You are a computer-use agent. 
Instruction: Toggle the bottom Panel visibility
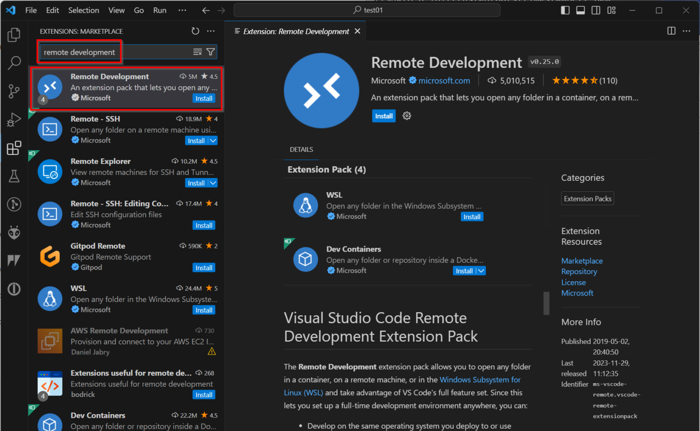pos(580,10)
